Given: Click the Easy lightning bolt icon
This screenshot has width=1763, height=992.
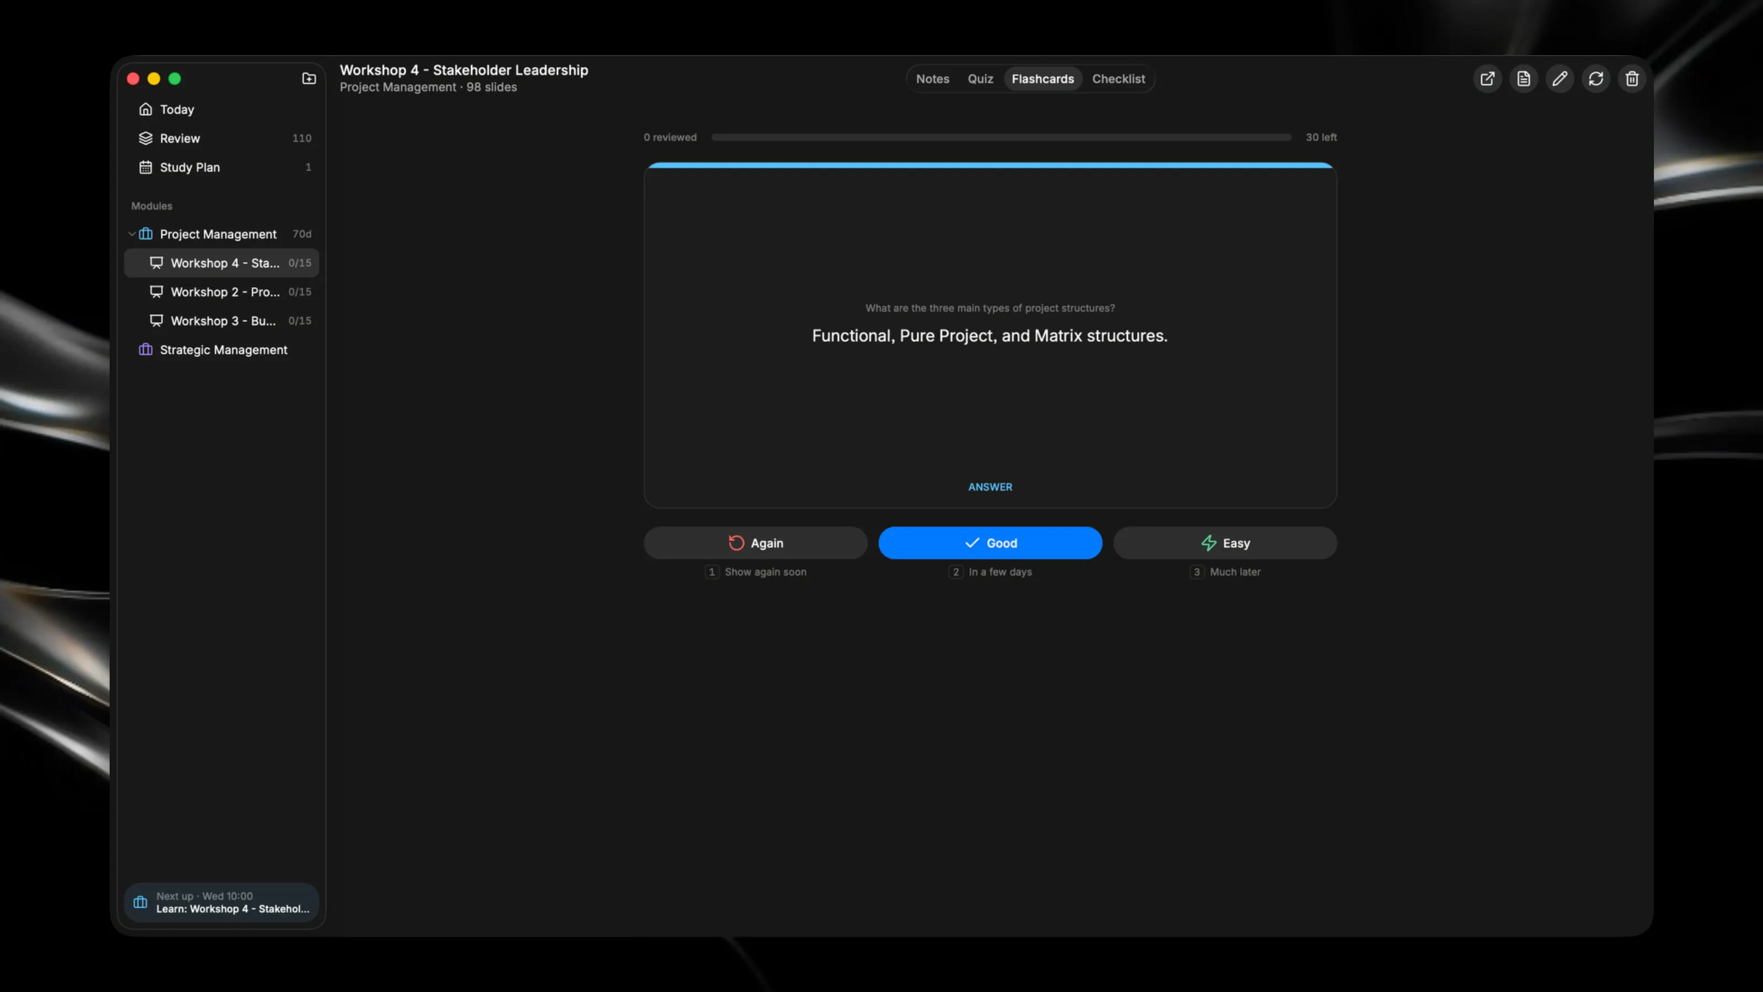Looking at the screenshot, I should (x=1209, y=543).
